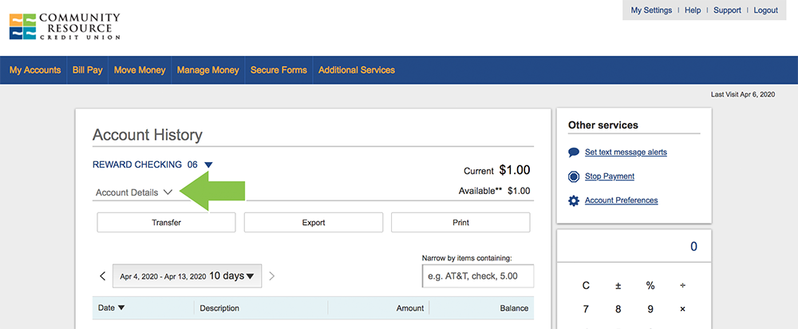Go to next date range arrow
Viewport: 798px width, 329px height.
click(x=272, y=276)
